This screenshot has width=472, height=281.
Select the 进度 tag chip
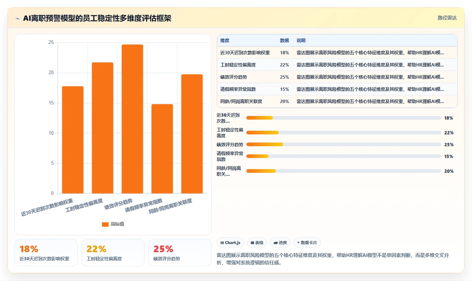pos(280,243)
